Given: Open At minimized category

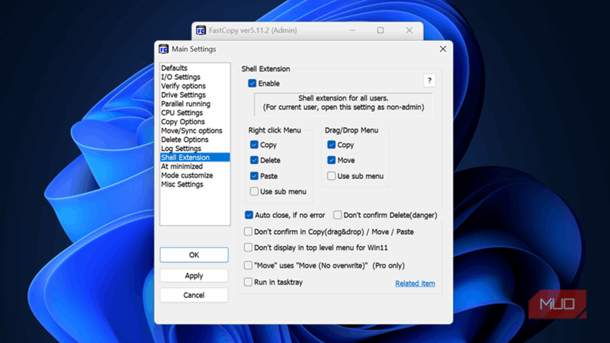Looking at the screenshot, I should coord(195,166).
